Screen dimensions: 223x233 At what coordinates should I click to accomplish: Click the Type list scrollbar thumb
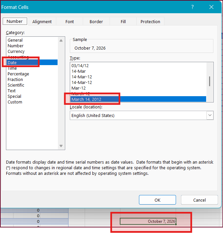(x=209, y=81)
